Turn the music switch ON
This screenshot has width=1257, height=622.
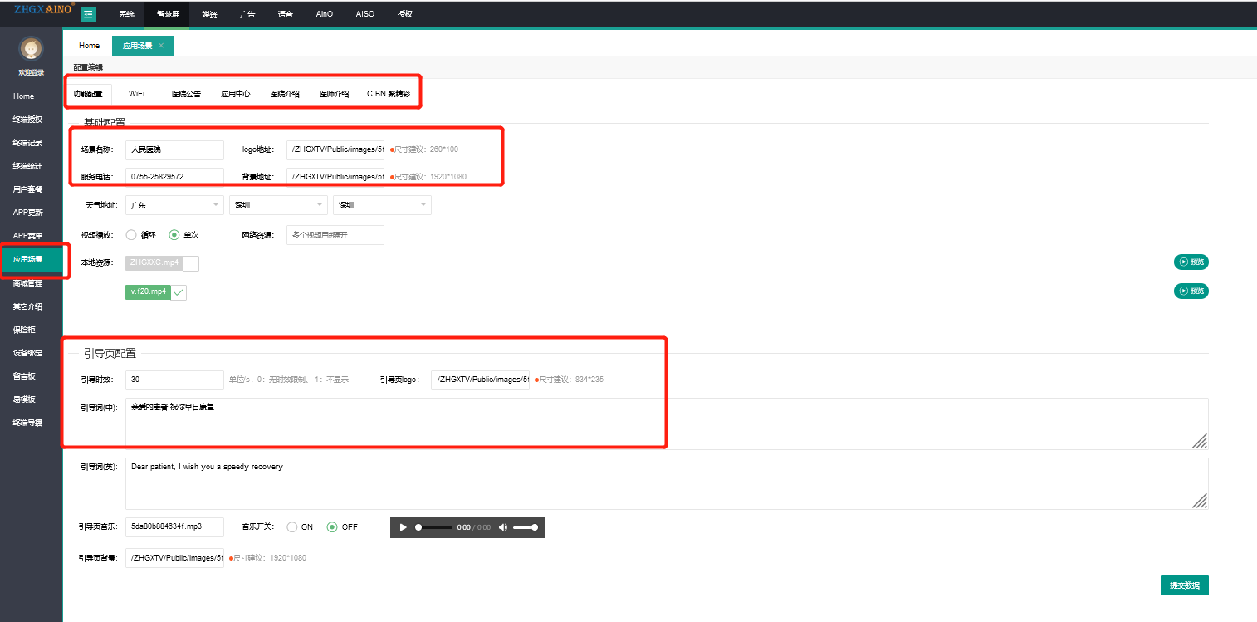click(x=292, y=527)
